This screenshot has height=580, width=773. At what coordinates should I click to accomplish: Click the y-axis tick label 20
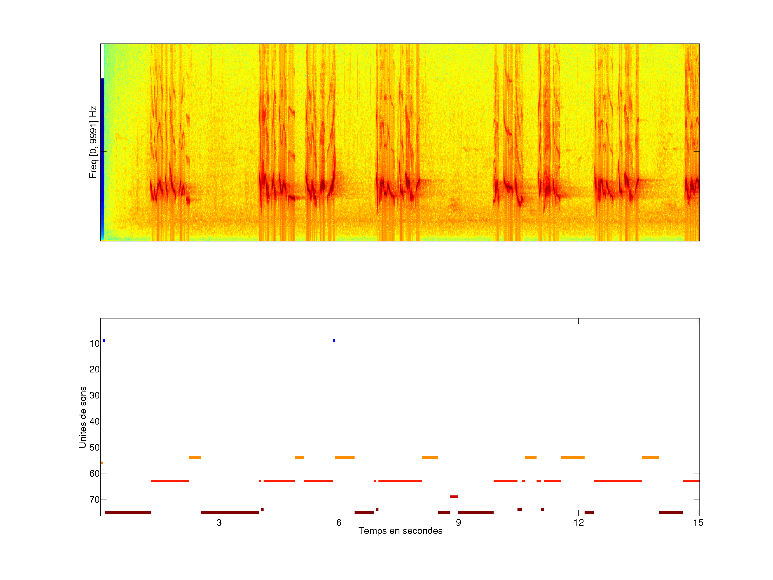pyautogui.click(x=94, y=369)
